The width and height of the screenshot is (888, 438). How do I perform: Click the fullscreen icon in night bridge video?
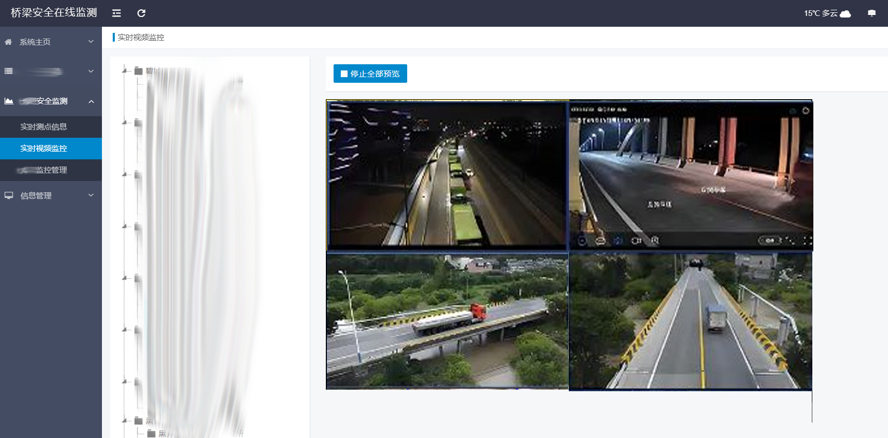click(x=807, y=241)
